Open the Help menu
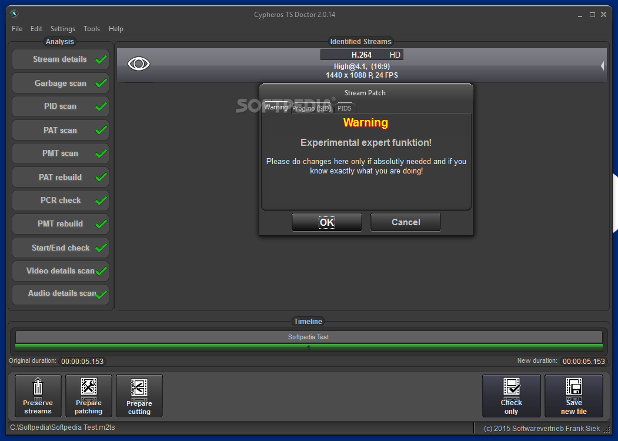The height and width of the screenshot is (441, 618). (x=116, y=29)
